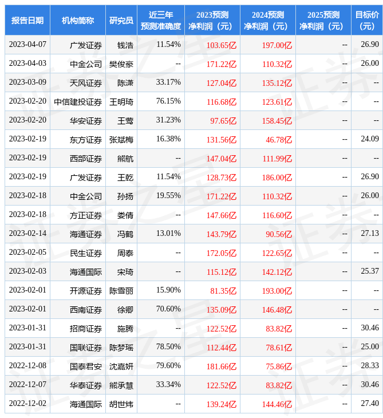383x418 pixels.
Task: Select the 33.17% accuracy cell
Action: click(x=168, y=82)
